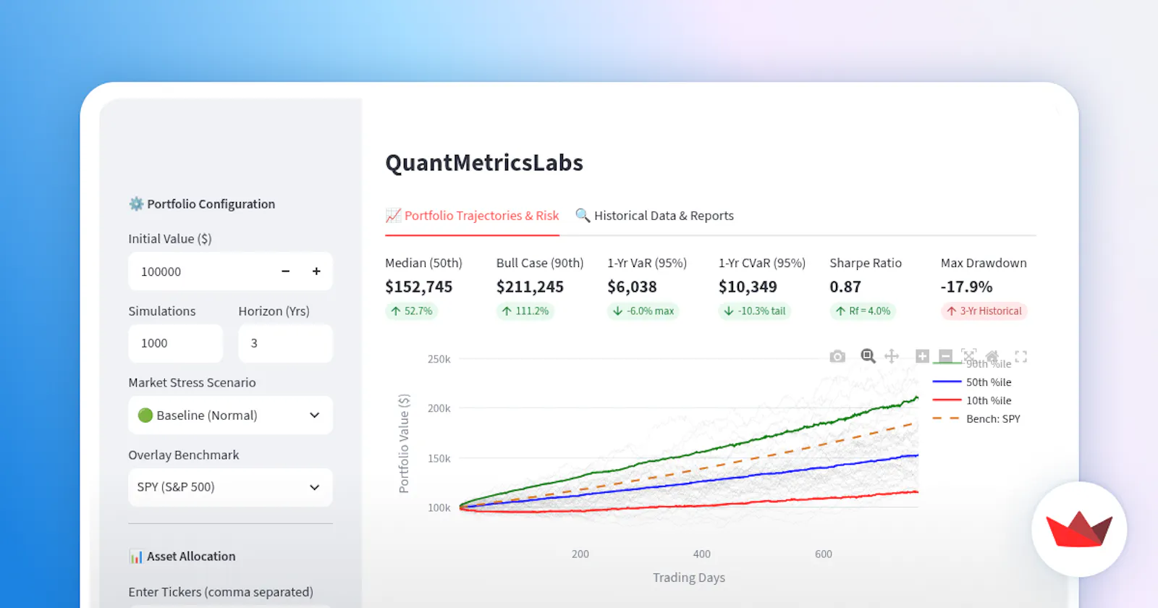Switch to Portfolio Trajectories & Risk tab
The width and height of the screenshot is (1158, 608).
pos(473,216)
